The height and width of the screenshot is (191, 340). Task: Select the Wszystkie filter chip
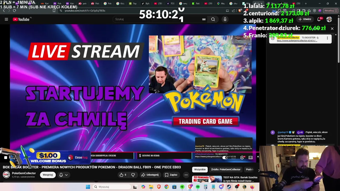point(200,169)
